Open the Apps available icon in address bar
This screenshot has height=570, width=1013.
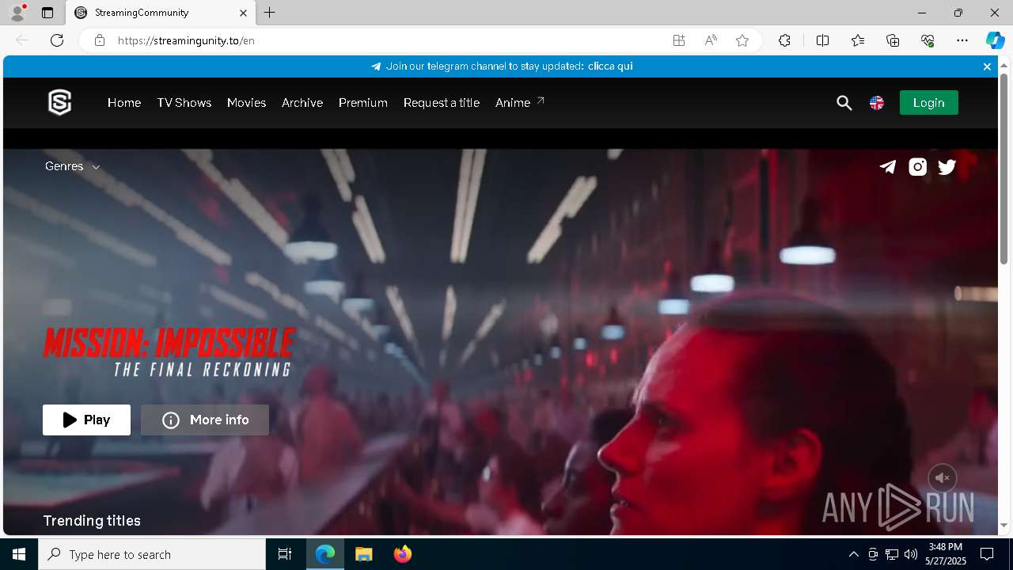[x=678, y=40]
